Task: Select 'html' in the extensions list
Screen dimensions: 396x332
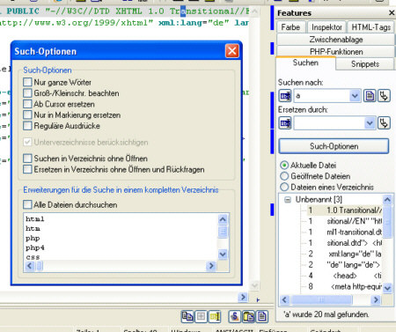Action: point(34,219)
